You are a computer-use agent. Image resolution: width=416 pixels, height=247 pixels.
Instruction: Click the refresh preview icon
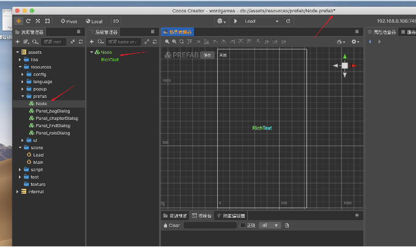[x=288, y=21]
